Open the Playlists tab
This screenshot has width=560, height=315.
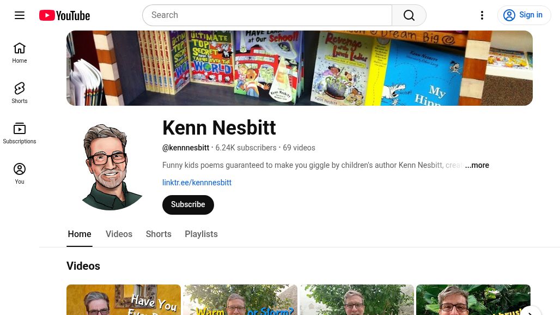pos(201,234)
